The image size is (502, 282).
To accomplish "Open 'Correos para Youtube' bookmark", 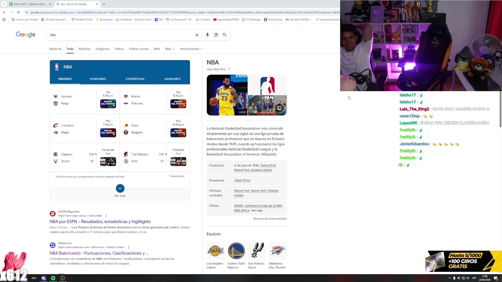I will pyautogui.click(x=25, y=19).
